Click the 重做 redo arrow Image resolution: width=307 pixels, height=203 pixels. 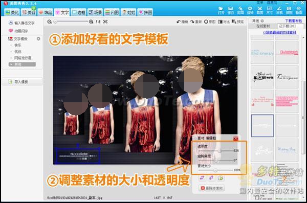point(196,21)
